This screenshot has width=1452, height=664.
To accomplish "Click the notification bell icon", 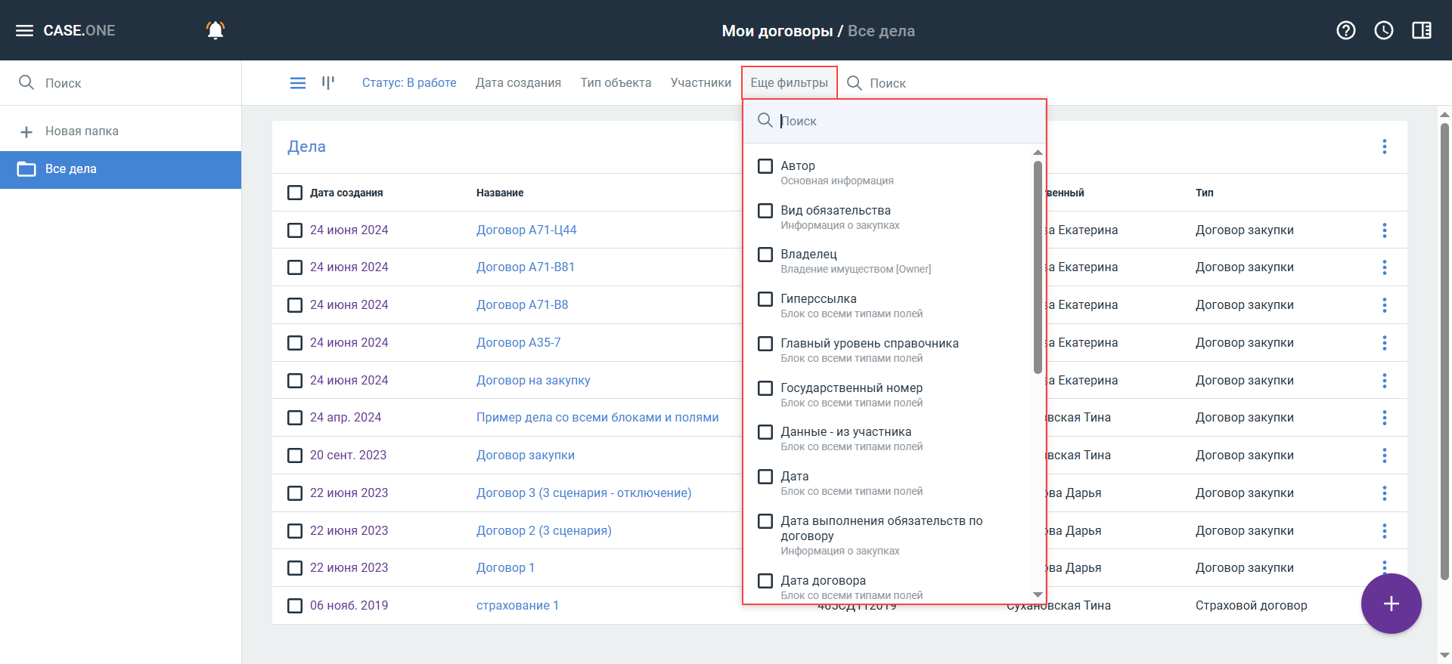I will tap(216, 30).
